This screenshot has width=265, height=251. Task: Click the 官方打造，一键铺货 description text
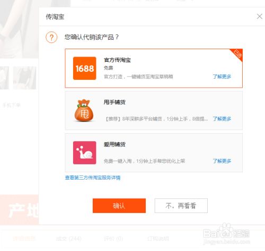(138, 77)
